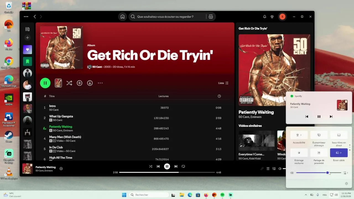Open 'Everytime I Come...' similar video thumbnail

[257, 140]
